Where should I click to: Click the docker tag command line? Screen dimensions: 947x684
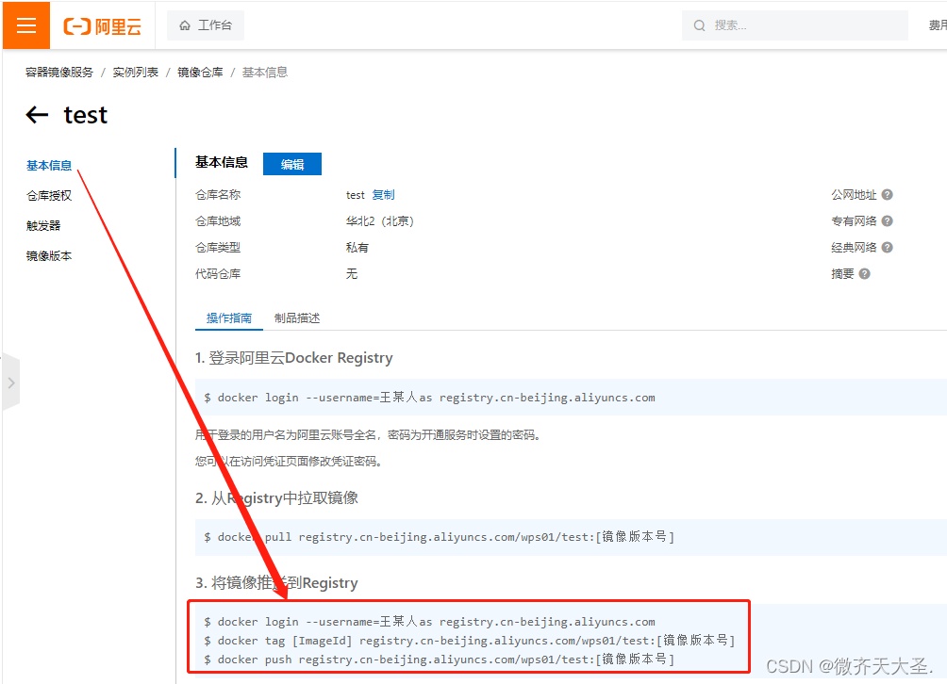pyautogui.click(x=470, y=641)
